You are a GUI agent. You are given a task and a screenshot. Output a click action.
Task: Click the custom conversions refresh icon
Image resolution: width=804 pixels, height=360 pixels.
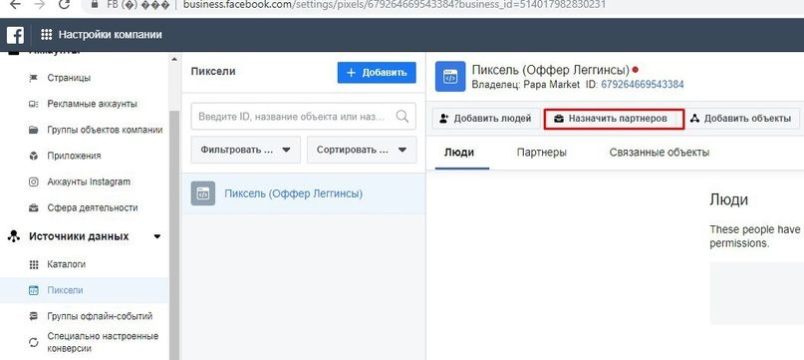click(x=34, y=342)
